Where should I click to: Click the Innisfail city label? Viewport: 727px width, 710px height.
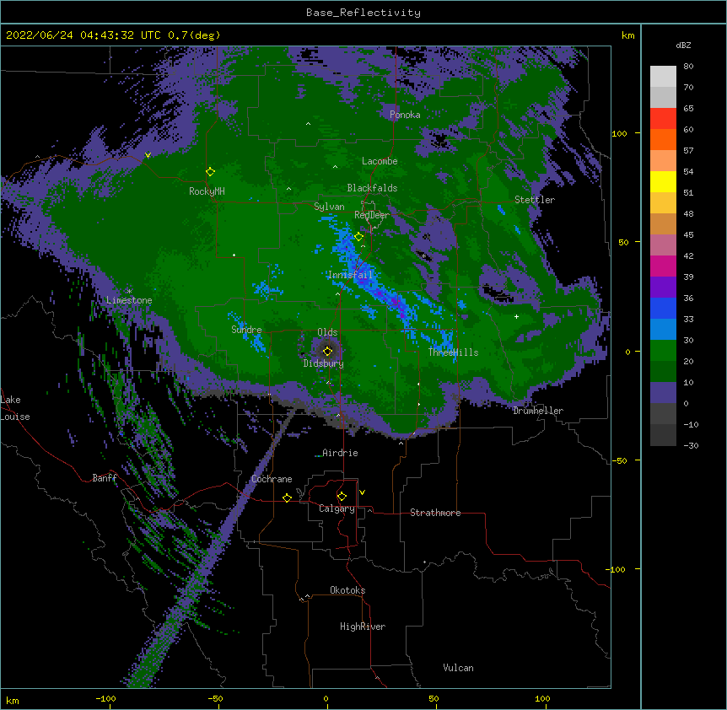pos(350,275)
